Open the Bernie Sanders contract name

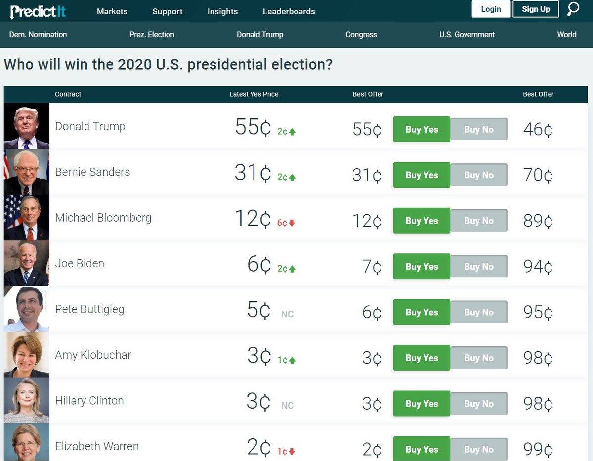tap(92, 172)
